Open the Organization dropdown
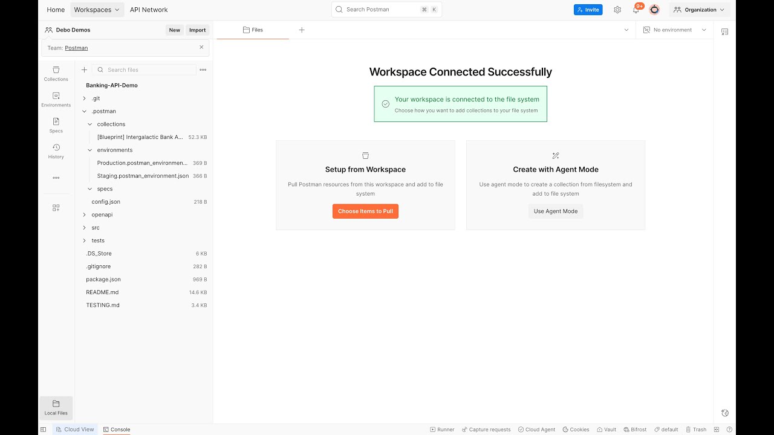Screen dimensions: 774x435 pyautogui.click(x=699, y=10)
